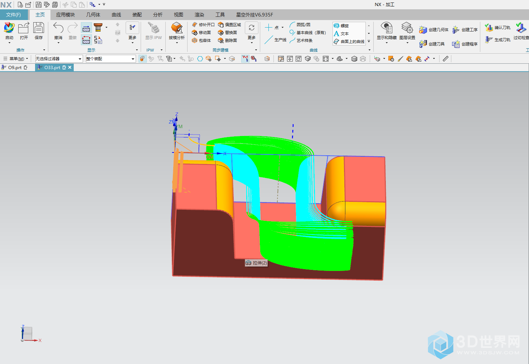Click 创建工序 (Create Operation)
This screenshot has height=364, width=529.
click(465, 30)
